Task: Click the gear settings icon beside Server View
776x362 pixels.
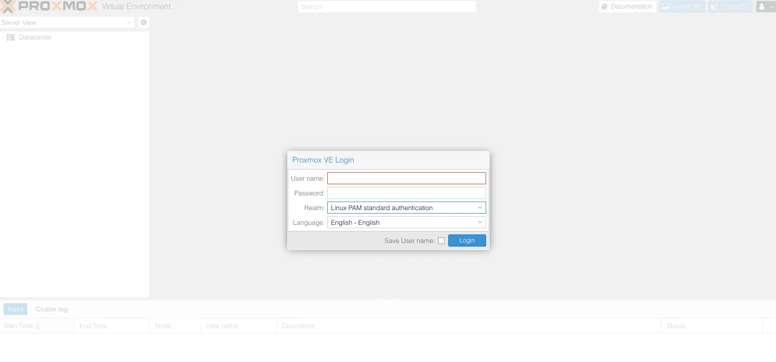Action: 143,22
